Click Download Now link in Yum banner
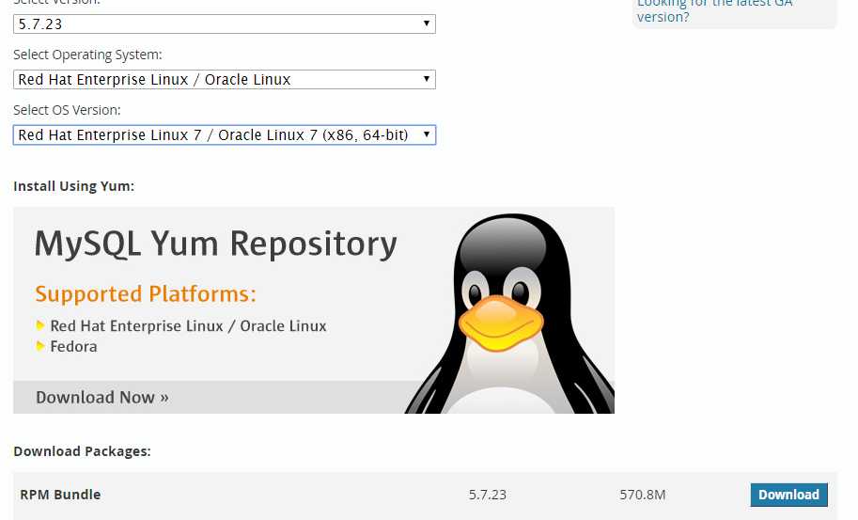 pyautogui.click(x=102, y=398)
